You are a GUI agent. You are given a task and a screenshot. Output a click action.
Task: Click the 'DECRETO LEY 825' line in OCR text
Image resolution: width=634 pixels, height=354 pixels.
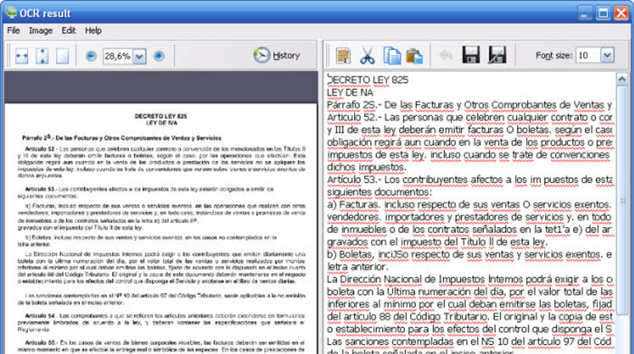click(x=367, y=80)
